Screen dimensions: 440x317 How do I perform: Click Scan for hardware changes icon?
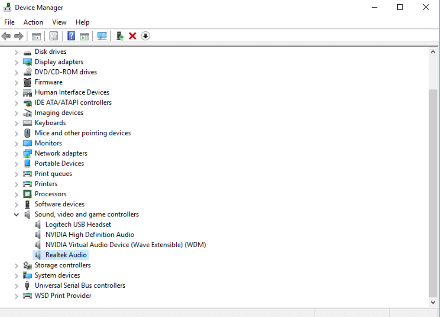click(x=102, y=36)
